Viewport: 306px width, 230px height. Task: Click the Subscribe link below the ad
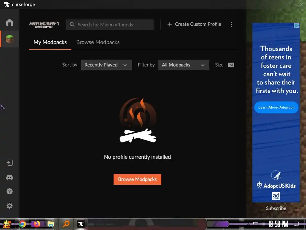(276, 208)
